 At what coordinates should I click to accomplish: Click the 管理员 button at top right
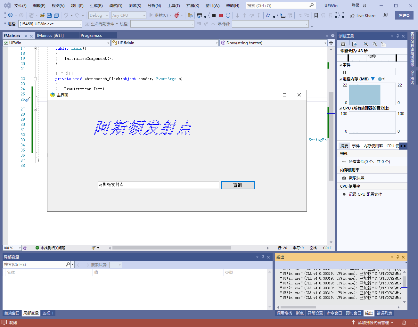[404, 15]
